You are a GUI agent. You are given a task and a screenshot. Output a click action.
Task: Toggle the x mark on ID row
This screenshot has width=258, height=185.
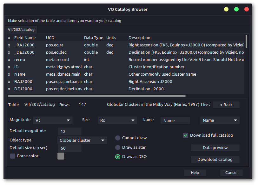9,67
